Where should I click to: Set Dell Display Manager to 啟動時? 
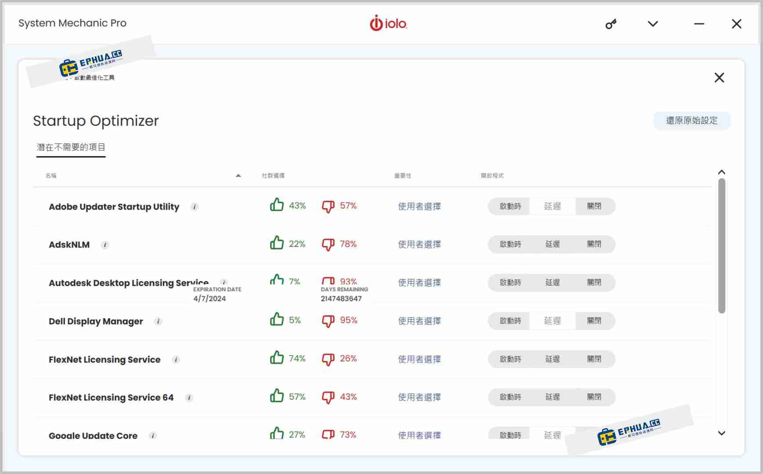click(510, 321)
